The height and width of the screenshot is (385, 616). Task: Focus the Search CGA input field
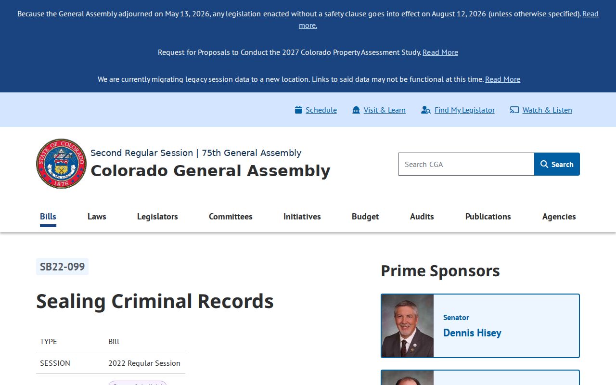466,164
